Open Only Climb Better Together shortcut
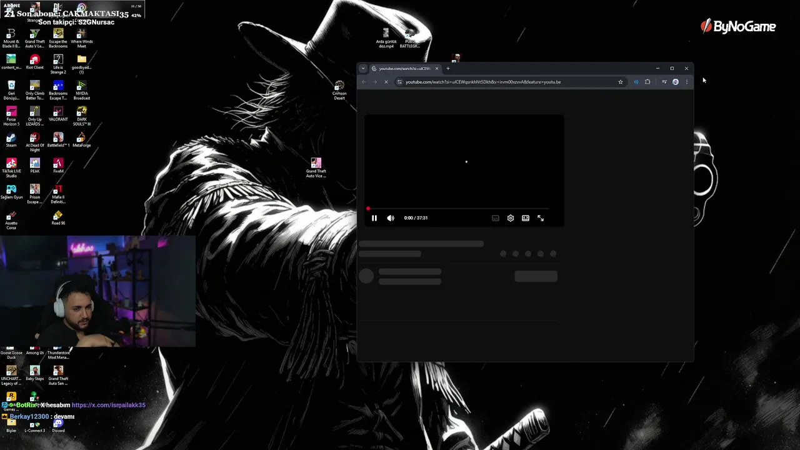 pyautogui.click(x=35, y=90)
